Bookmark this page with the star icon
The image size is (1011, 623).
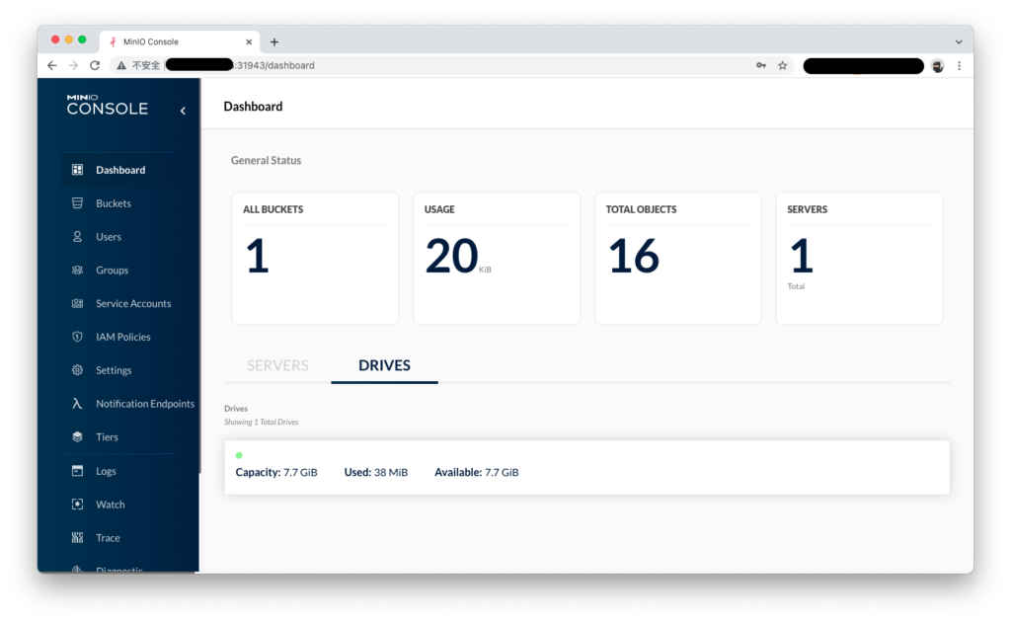coord(783,65)
